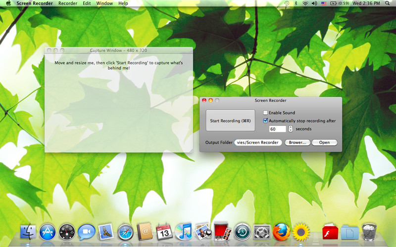Open the Help menu
This screenshot has height=247, width=396.
pos(123,3)
